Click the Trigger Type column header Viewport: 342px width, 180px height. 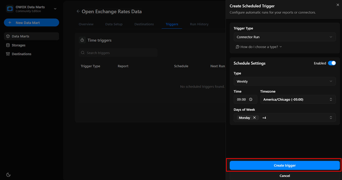pos(90,66)
